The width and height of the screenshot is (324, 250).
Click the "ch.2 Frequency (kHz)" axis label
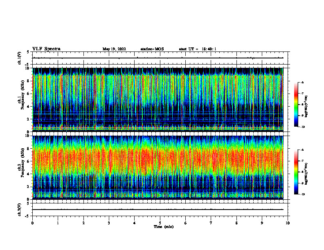point(21,163)
